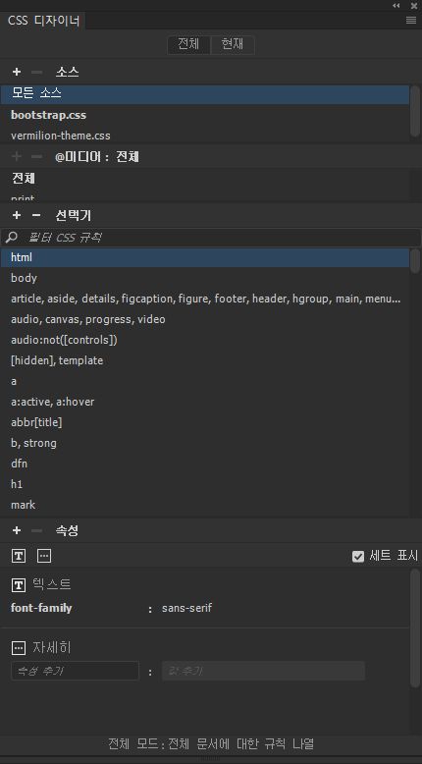Screen dimensions: 422x764
Task: Click the properties pane scrollbar
Action: (x=415, y=628)
